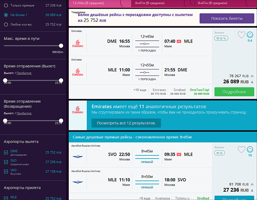The width and height of the screenshot is (257, 200).
Task: Select the "Любое кол-во" radio option
Action: [x=6, y=25]
